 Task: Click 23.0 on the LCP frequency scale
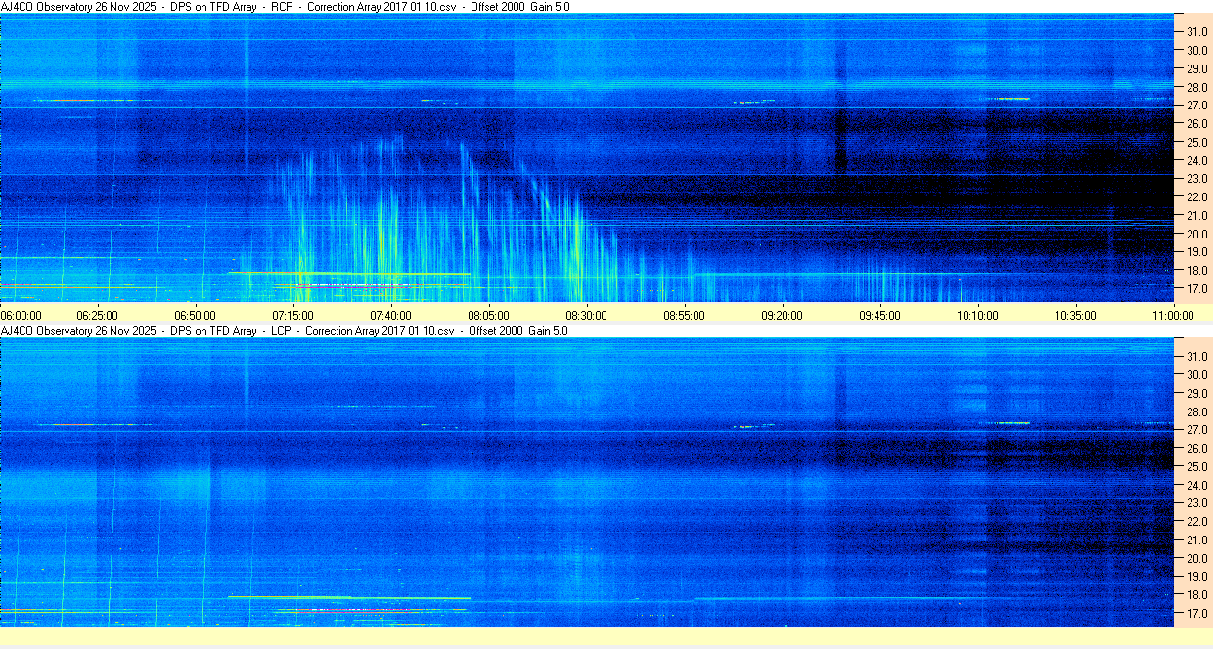(x=1196, y=504)
